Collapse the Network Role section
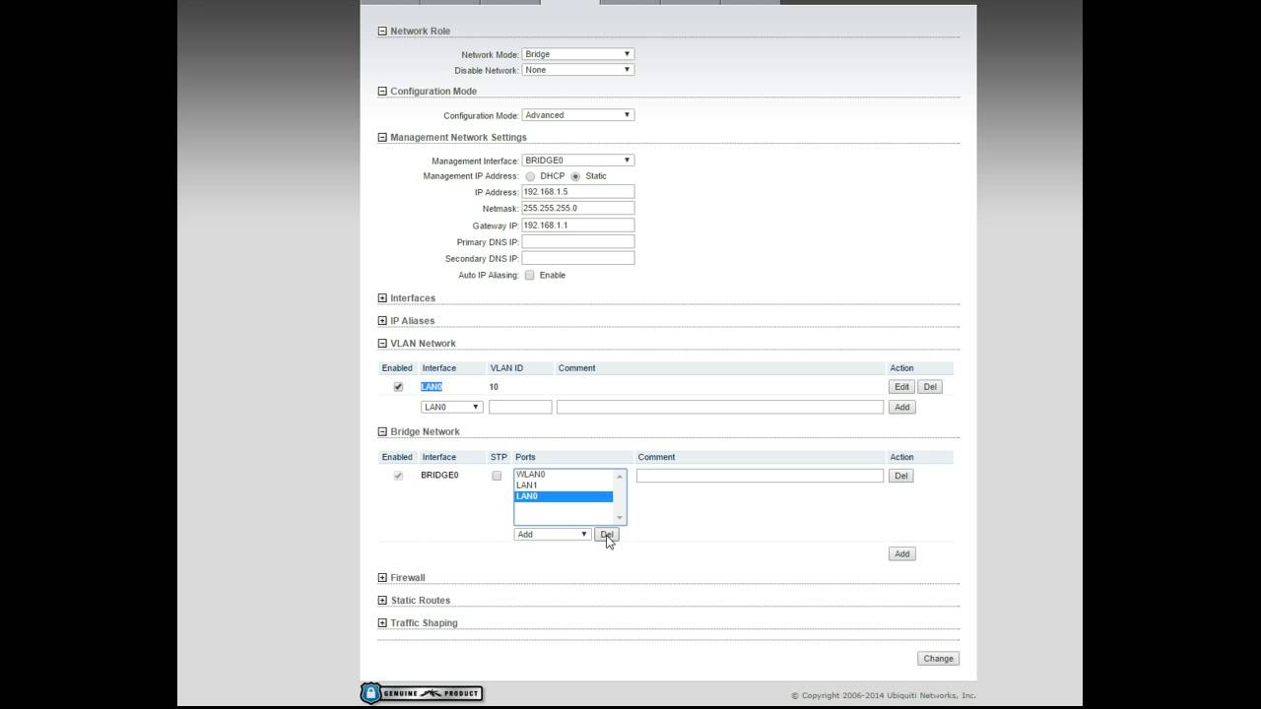Viewport: 1261px width, 709px height. [x=382, y=32]
